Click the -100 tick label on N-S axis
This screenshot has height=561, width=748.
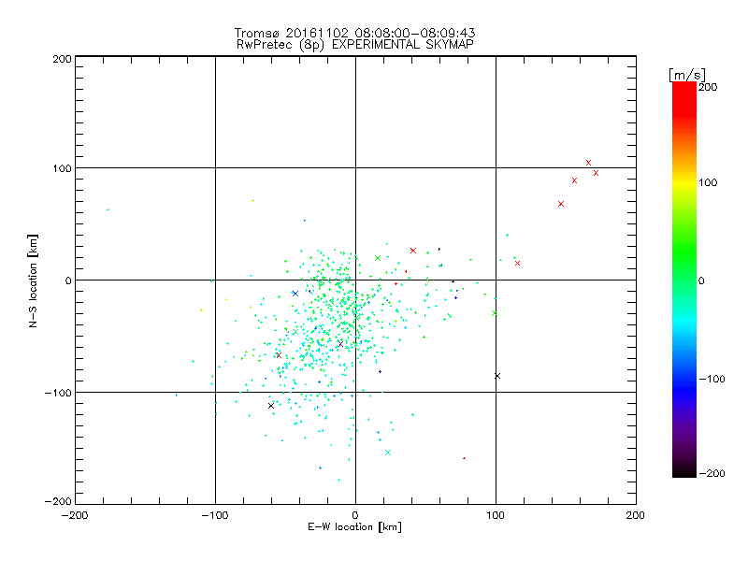(58, 393)
